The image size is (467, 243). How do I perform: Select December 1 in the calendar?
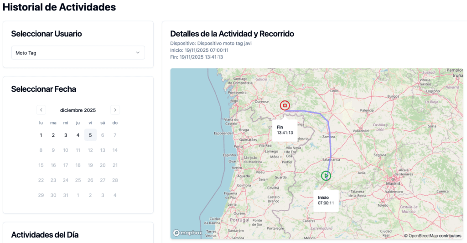[41, 135]
